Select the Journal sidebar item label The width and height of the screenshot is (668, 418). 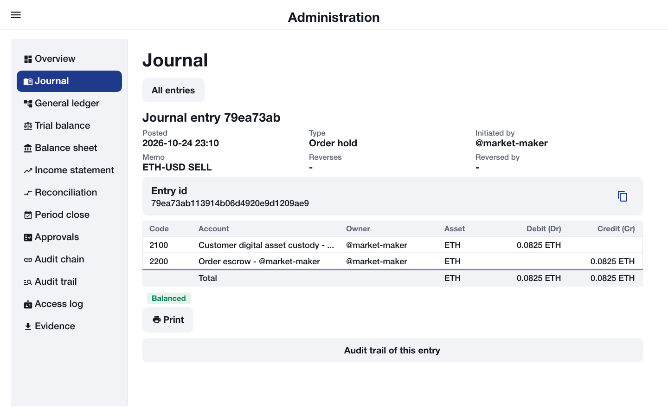coord(51,81)
